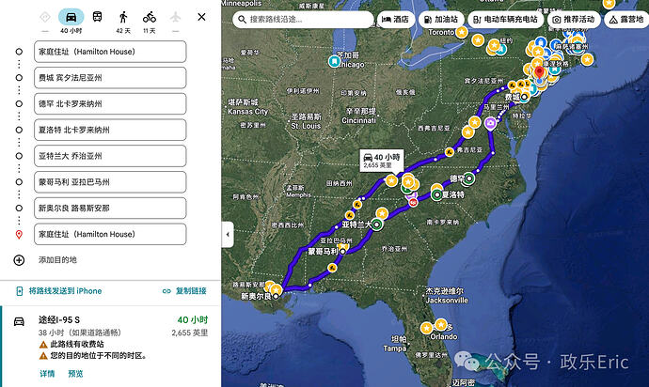Click the 费城 宾夕法尼亚州 waypoint field
The height and width of the screenshot is (387, 649).
(110, 77)
